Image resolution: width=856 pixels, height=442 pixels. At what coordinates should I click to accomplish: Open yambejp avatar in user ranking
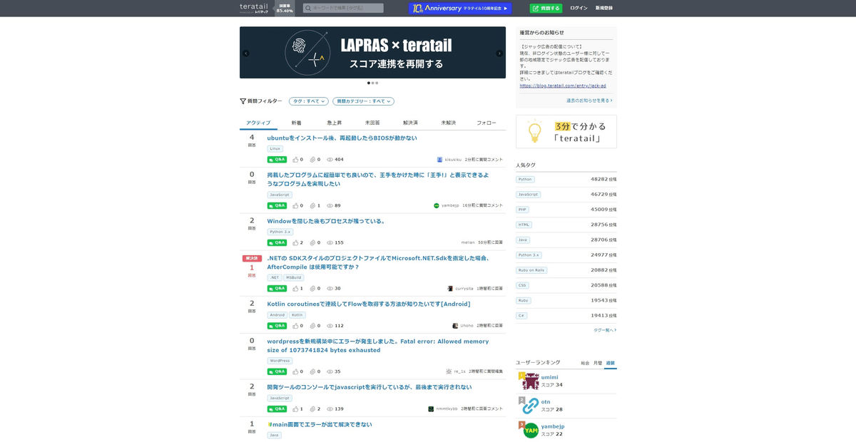pyautogui.click(x=531, y=430)
